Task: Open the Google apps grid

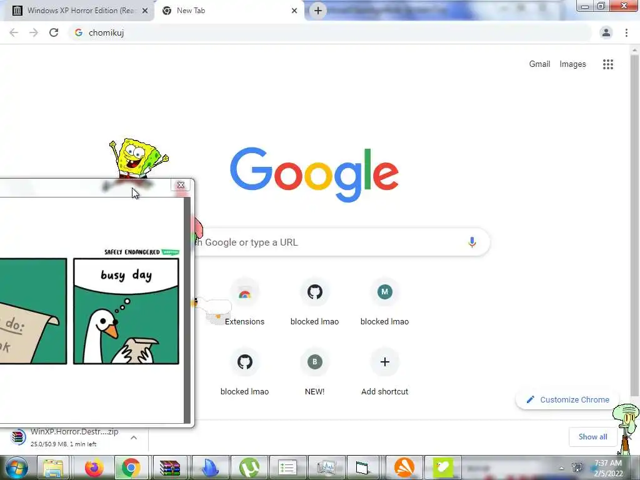Action: (x=607, y=64)
